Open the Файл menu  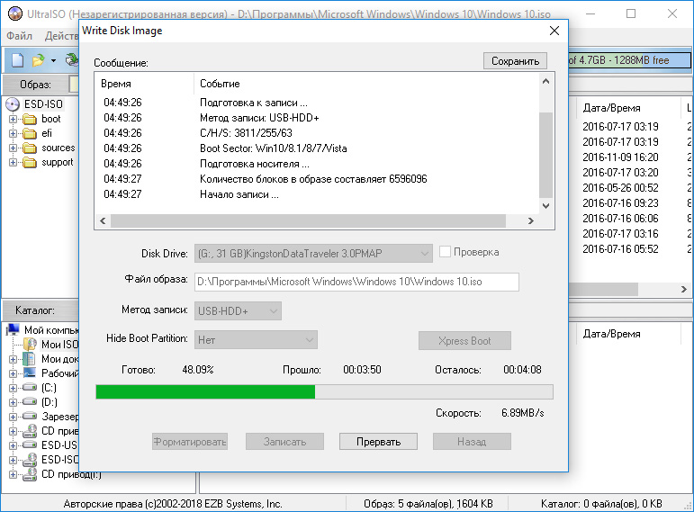click(19, 36)
